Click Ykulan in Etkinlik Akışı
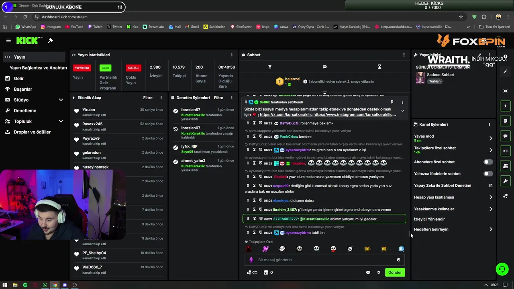This screenshot has height=289, width=514. click(x=89, y=110)
